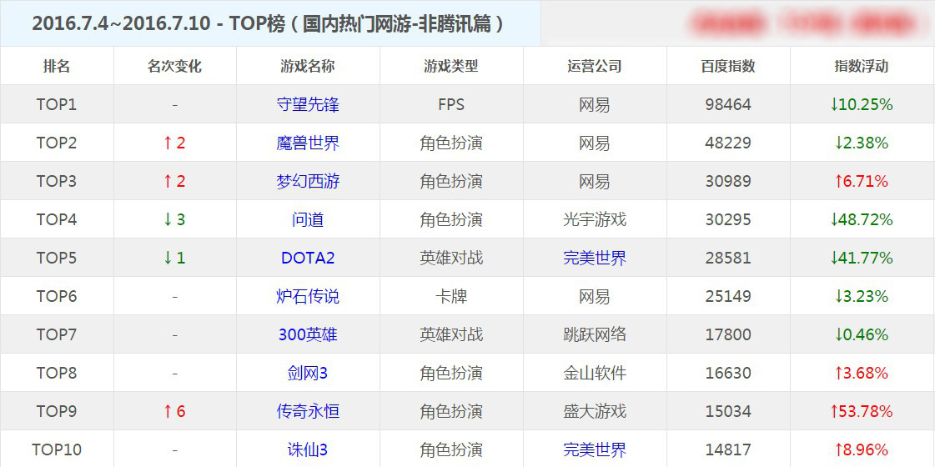935x467 pixels.
Task: Select the TOP1 rank cell
Action: point(57,104)
